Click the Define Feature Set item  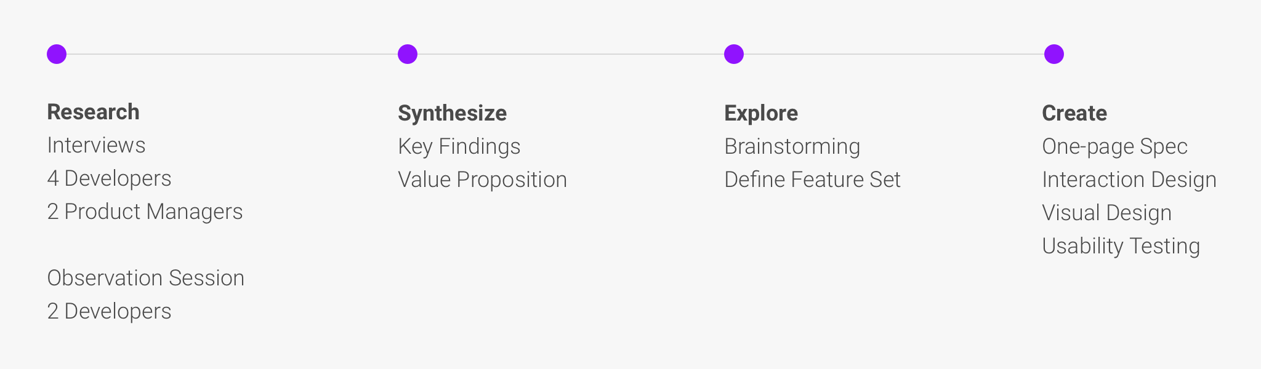(813, 180)
